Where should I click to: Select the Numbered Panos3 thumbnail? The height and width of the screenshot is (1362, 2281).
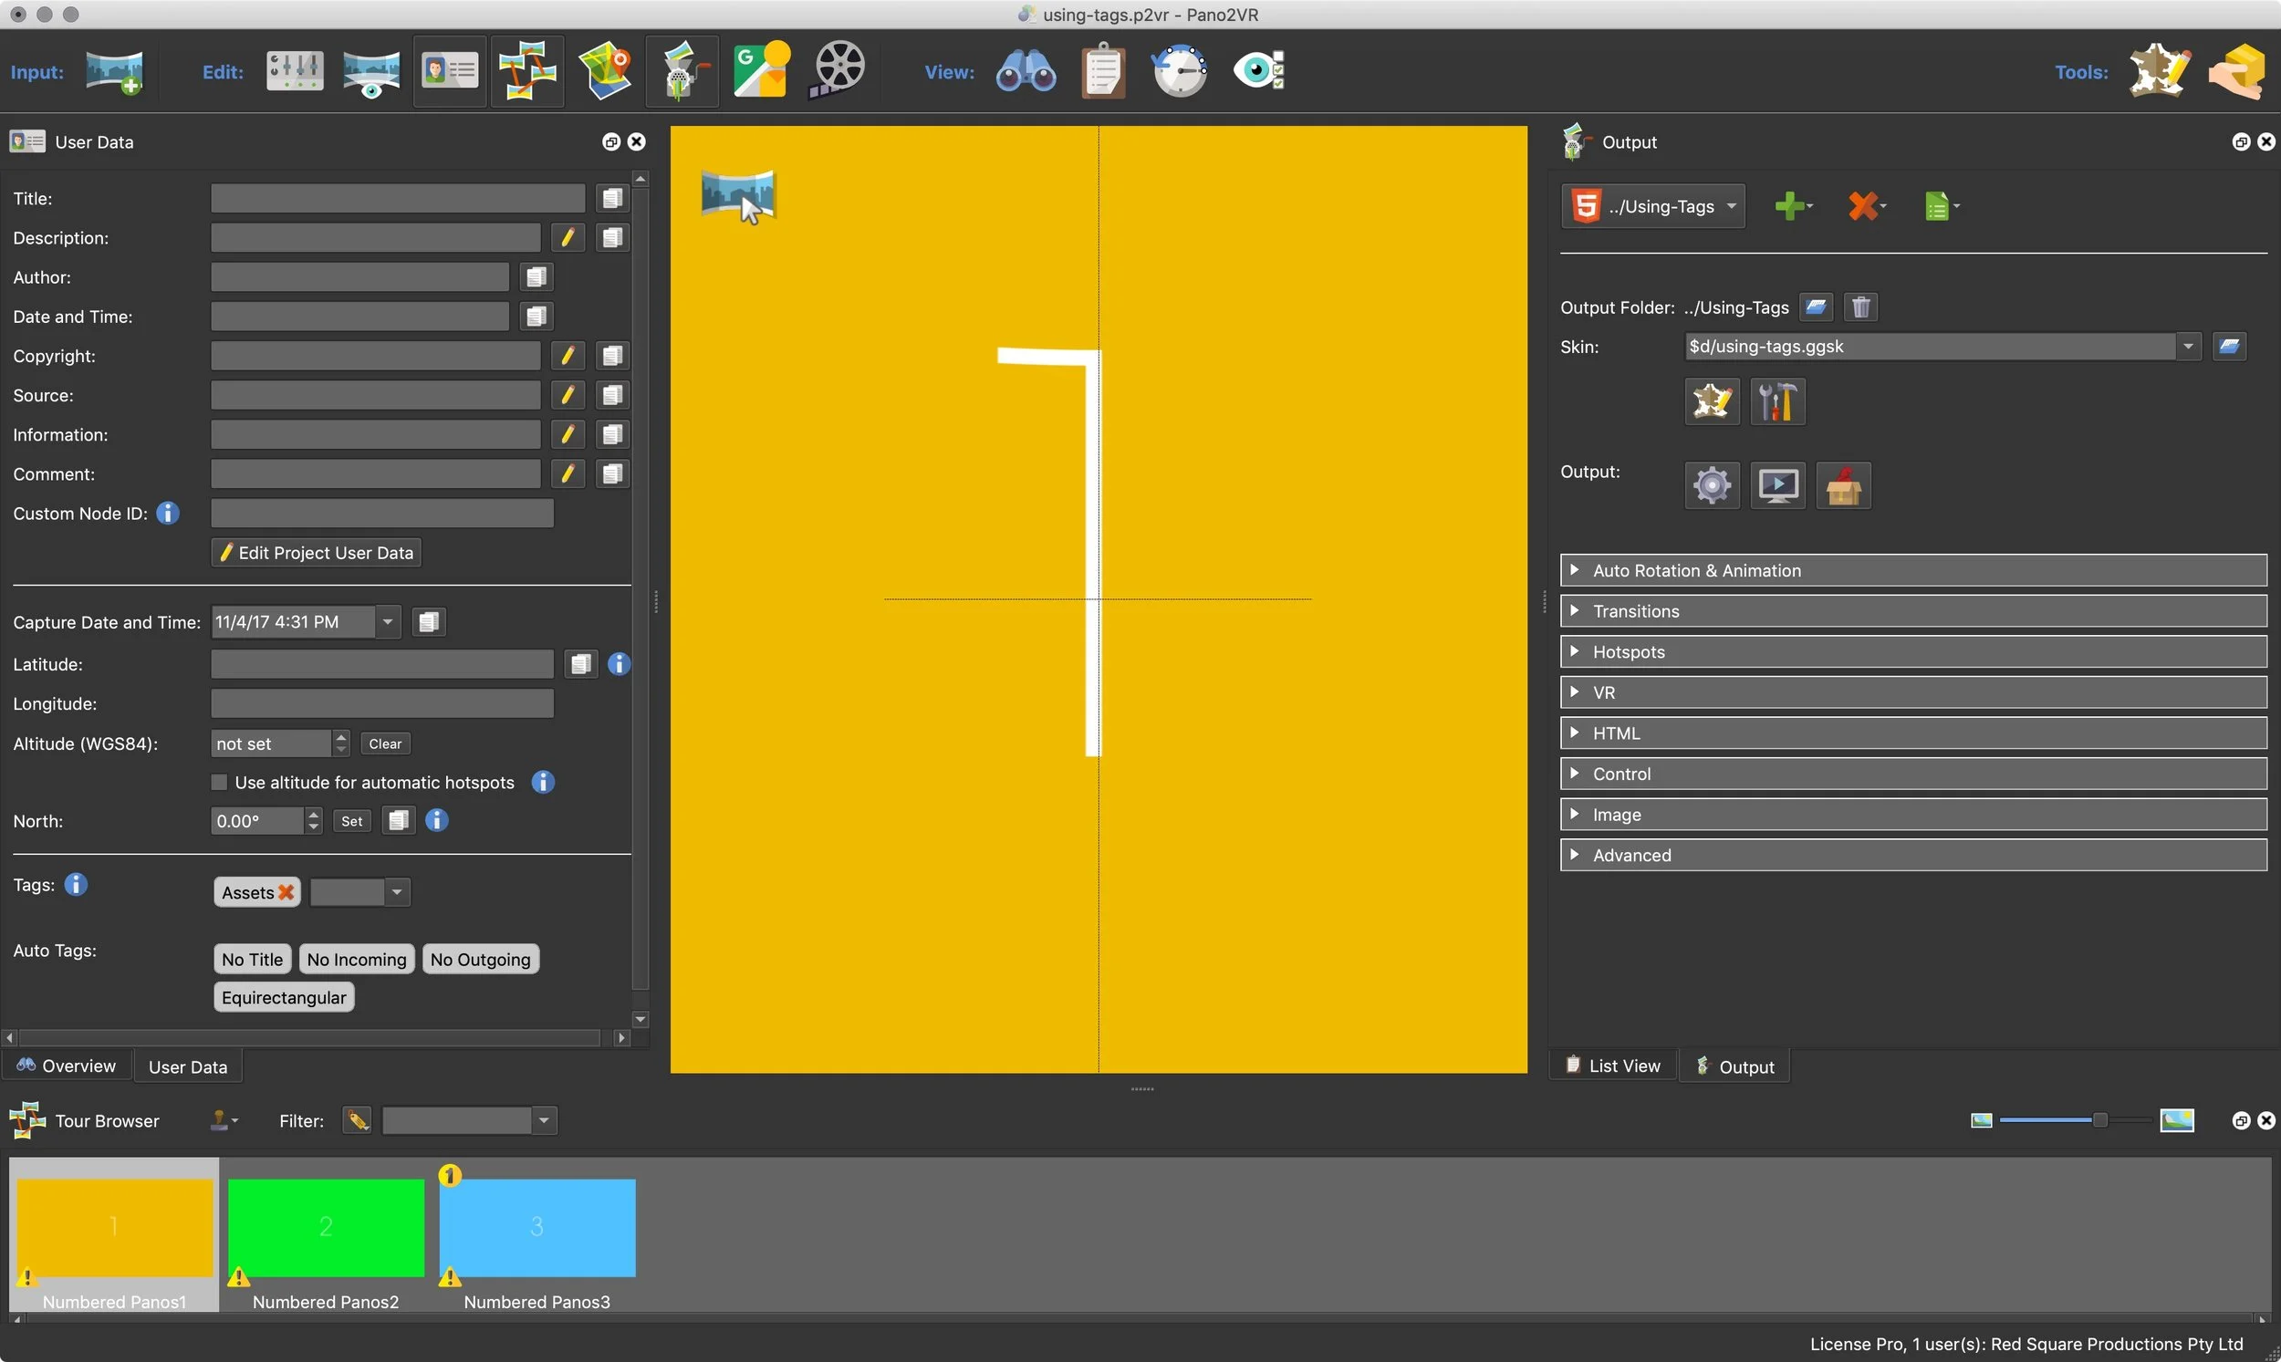(537, 1228)
